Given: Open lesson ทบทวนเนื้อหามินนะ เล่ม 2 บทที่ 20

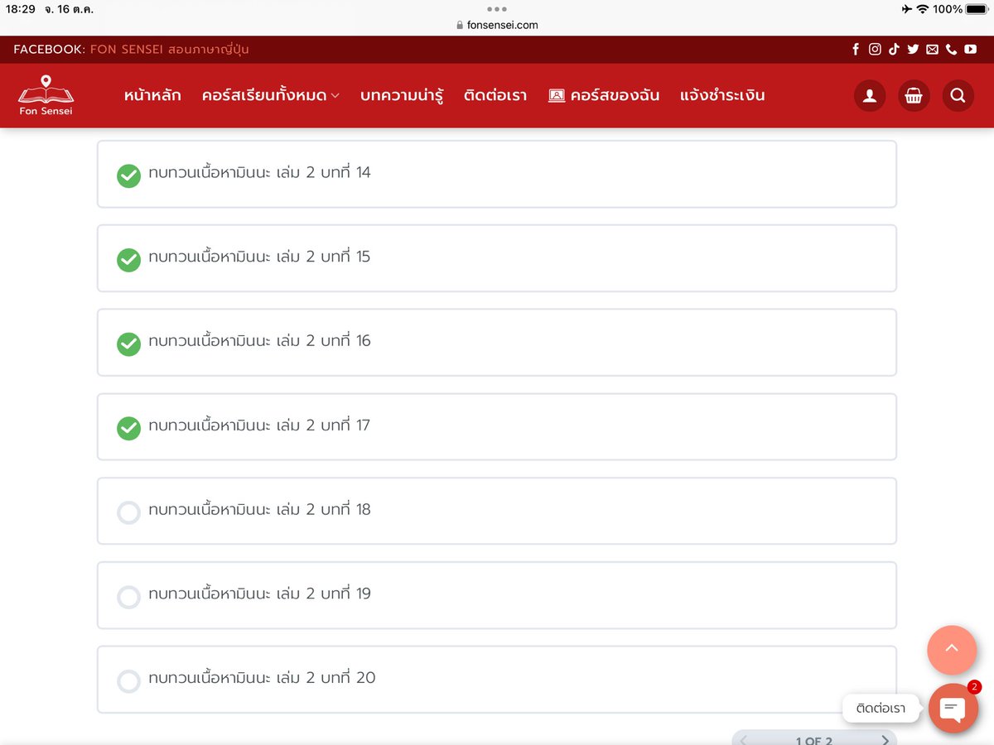Looking at the screenshot, I should pos(497,680).
